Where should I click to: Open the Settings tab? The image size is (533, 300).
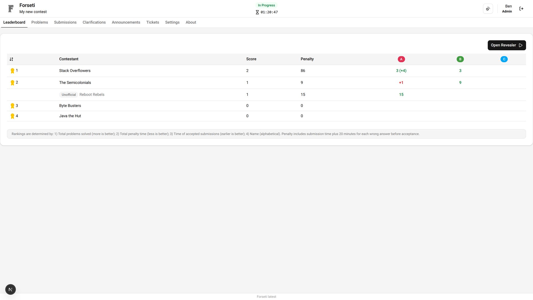point(172,22)
